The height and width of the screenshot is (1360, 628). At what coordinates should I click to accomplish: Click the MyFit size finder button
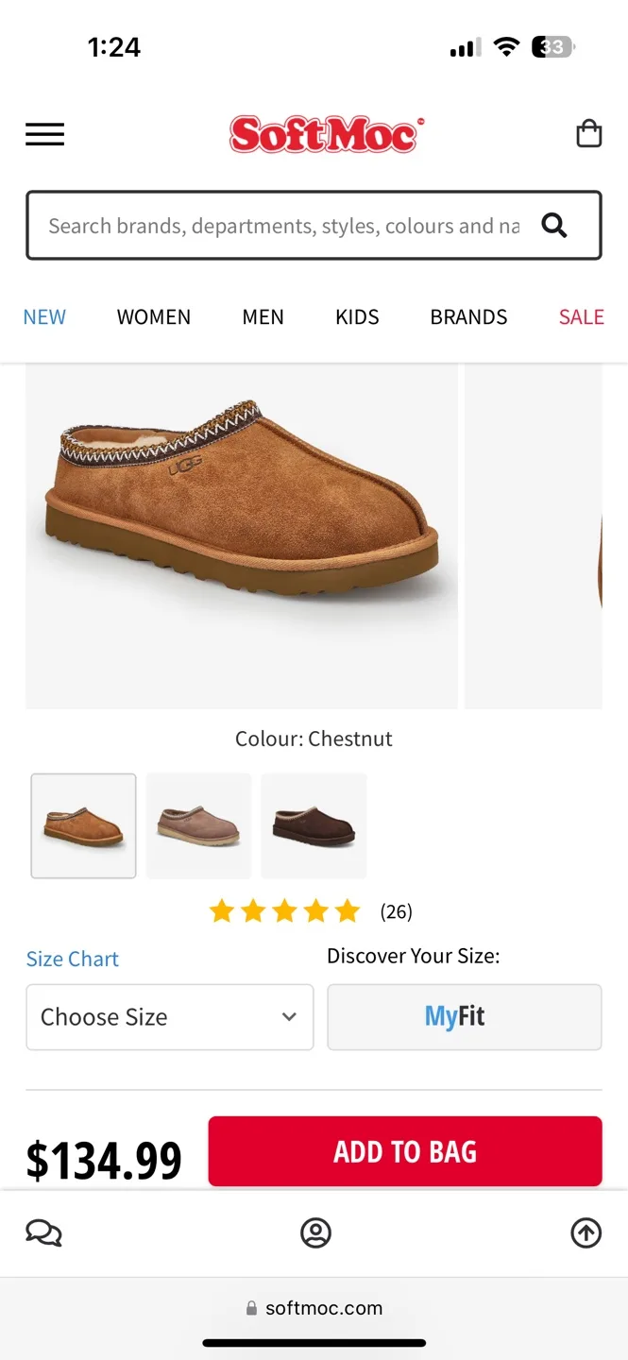click(464, 1017)
